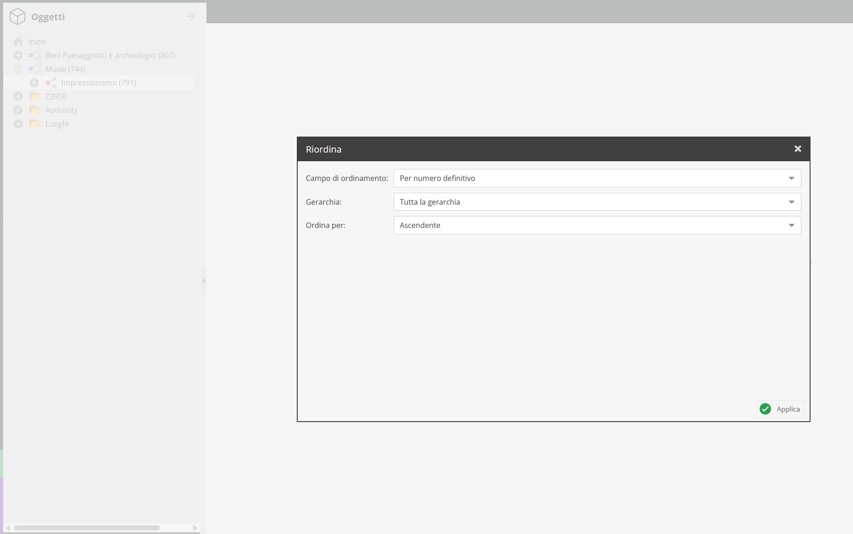The height and width of the screenshot is (534, 853).
Task: Click the green check icon on Applica
Action: coord(765,409)
